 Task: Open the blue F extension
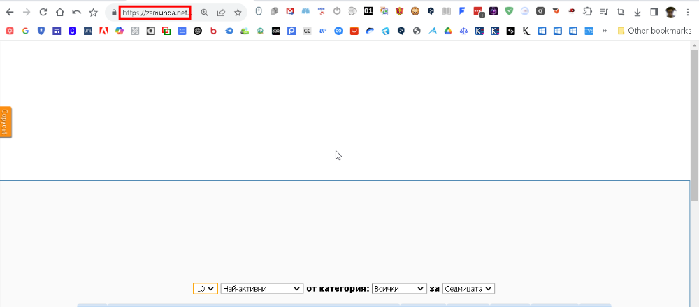[462, 12]
